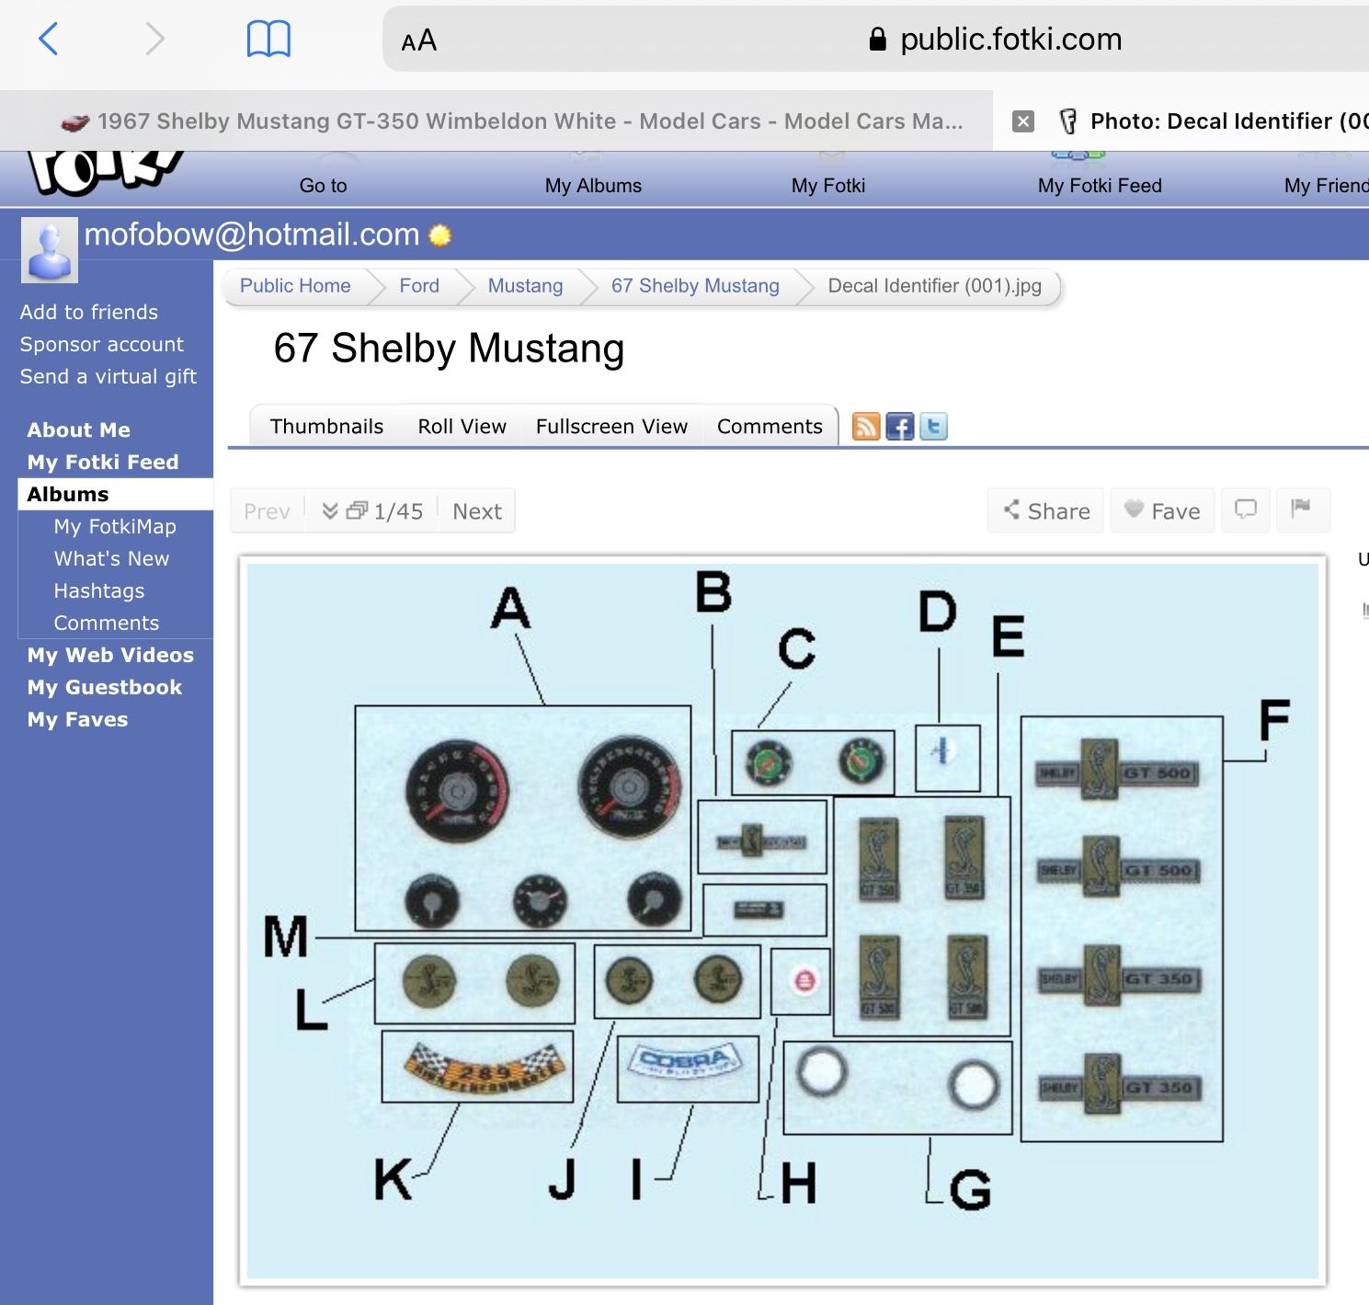The image size is (1369, 1305).
Task: Select Albums in sidebar
Action: pos(116,494)
